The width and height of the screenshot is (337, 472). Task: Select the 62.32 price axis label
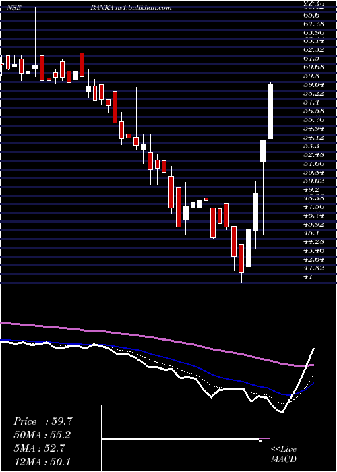[315, 49]
